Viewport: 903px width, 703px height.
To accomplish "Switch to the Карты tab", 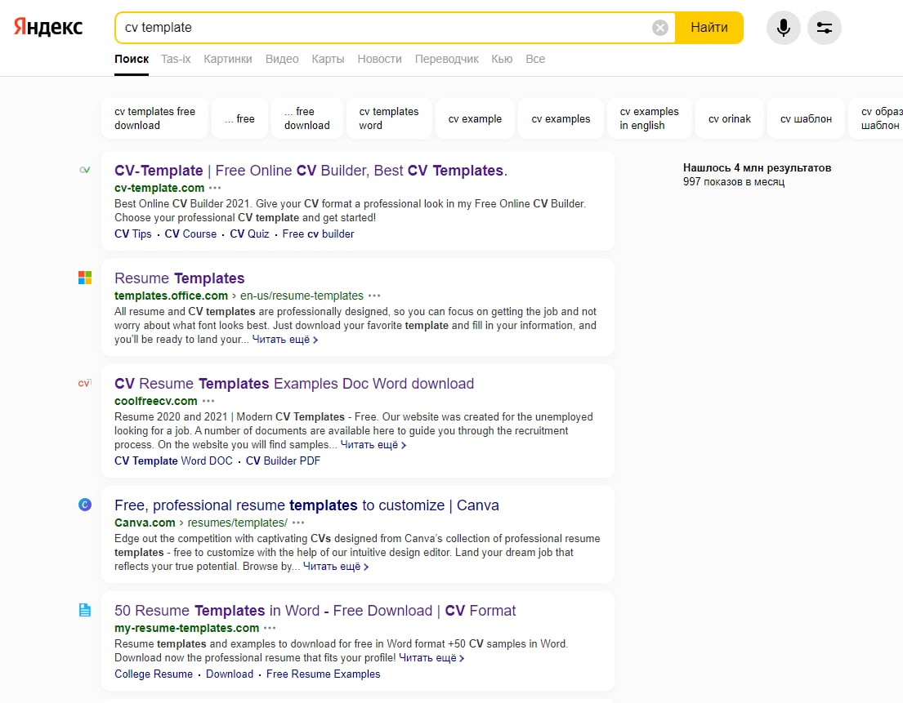I will [x=328, y=59].
